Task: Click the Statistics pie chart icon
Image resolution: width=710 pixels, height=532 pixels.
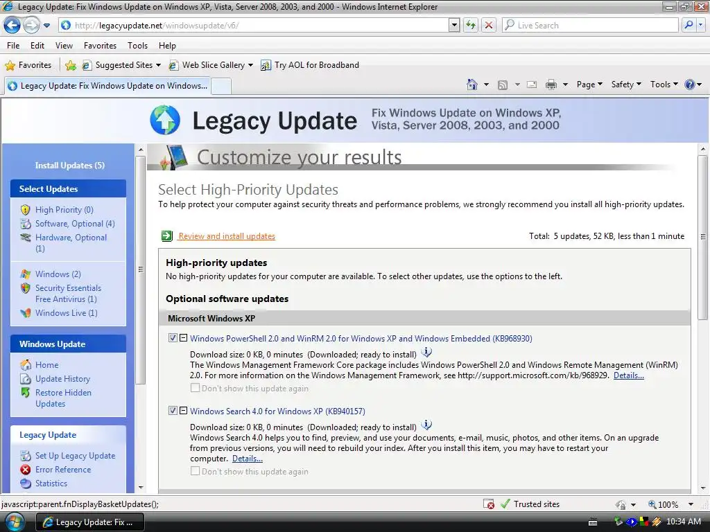Action: 26,484
